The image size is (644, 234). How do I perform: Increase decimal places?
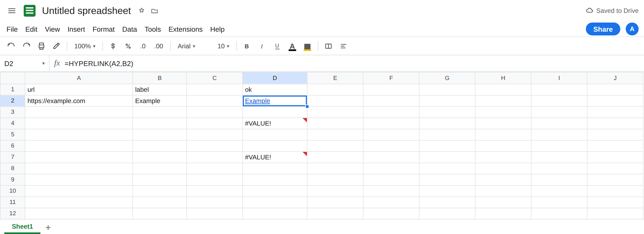(x=159, y=46)
